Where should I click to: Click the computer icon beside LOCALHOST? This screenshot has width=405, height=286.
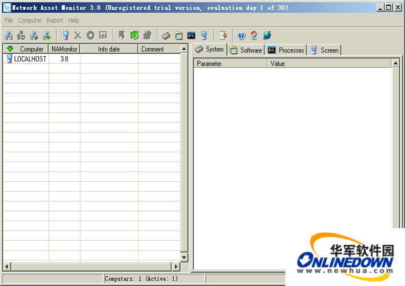click(9, 58)
